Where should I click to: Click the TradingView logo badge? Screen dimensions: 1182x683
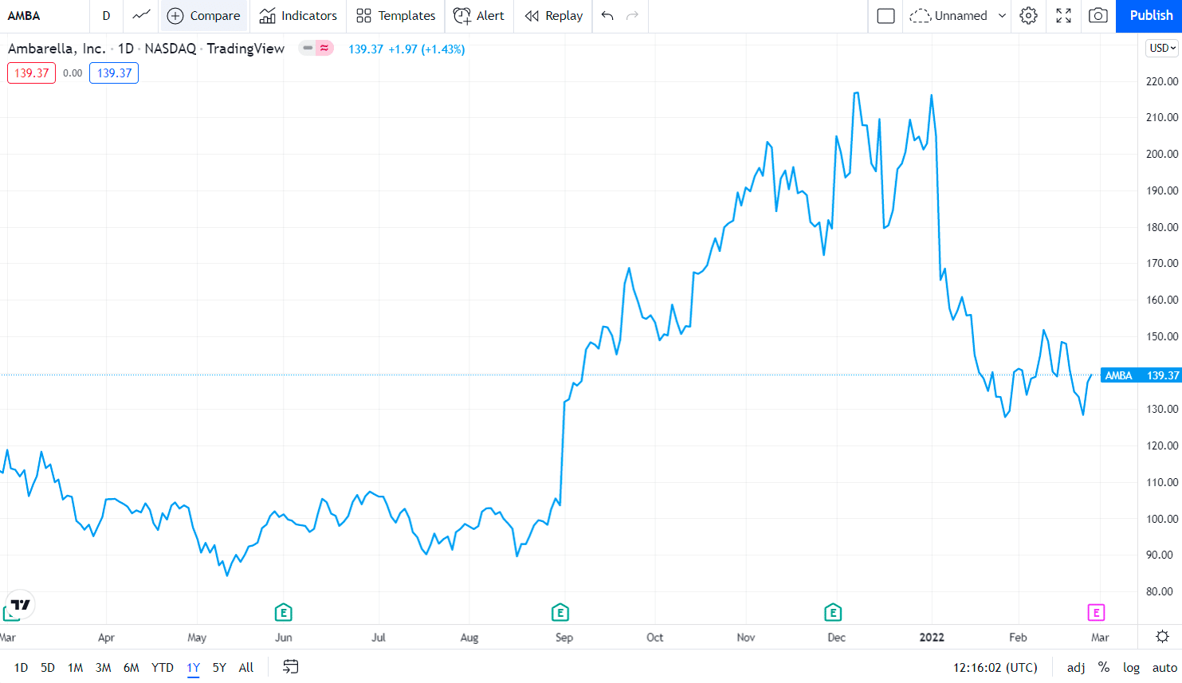(20, 604)
